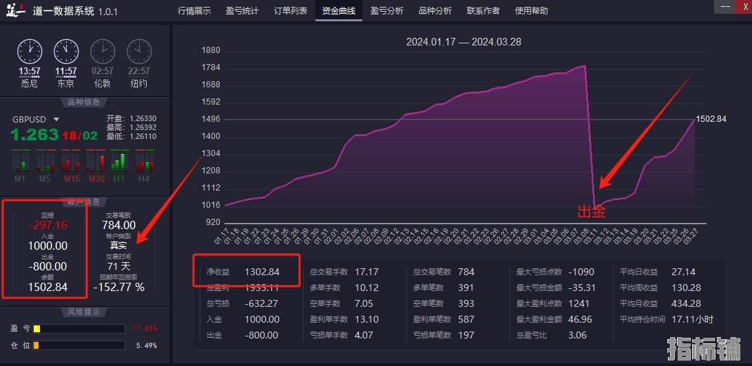Screen dimensions: 752x366
Task: Click the 盈亏 risk progress bar
Action: [79, 329]
